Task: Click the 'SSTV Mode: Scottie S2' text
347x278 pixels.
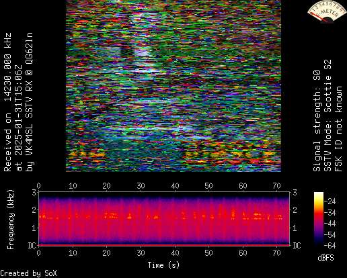Action: tap(328, 115)
